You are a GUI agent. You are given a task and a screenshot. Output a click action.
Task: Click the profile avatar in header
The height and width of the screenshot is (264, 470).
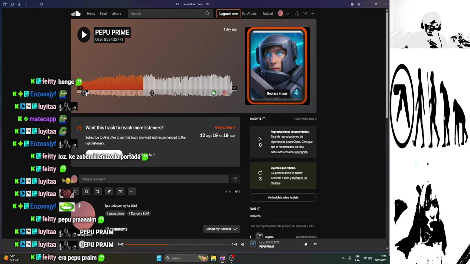click(x=281, y=14)
